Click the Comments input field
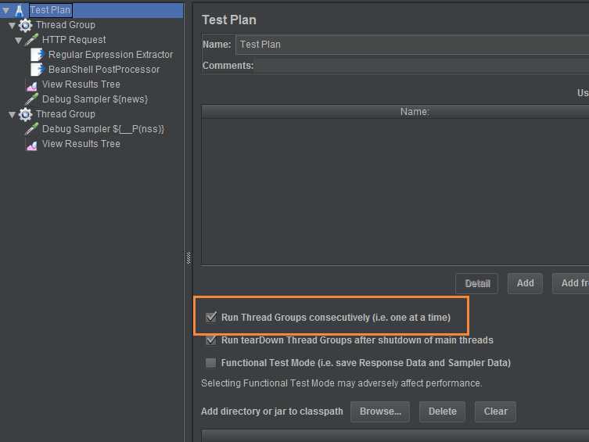 (422, 66)
